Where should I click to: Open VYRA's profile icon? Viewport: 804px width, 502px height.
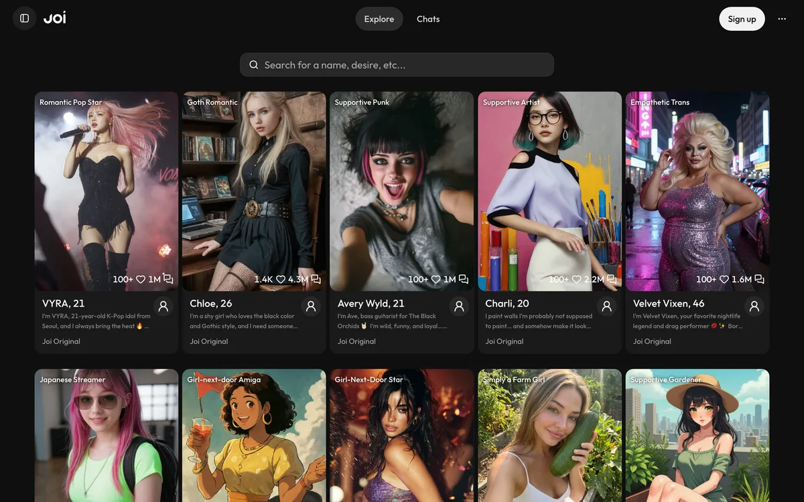click(163, 306)
